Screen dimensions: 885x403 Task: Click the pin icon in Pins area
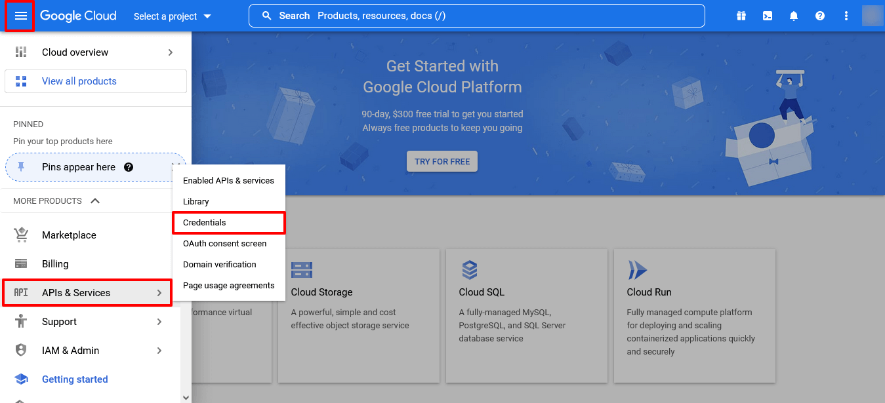coord(21,167)
